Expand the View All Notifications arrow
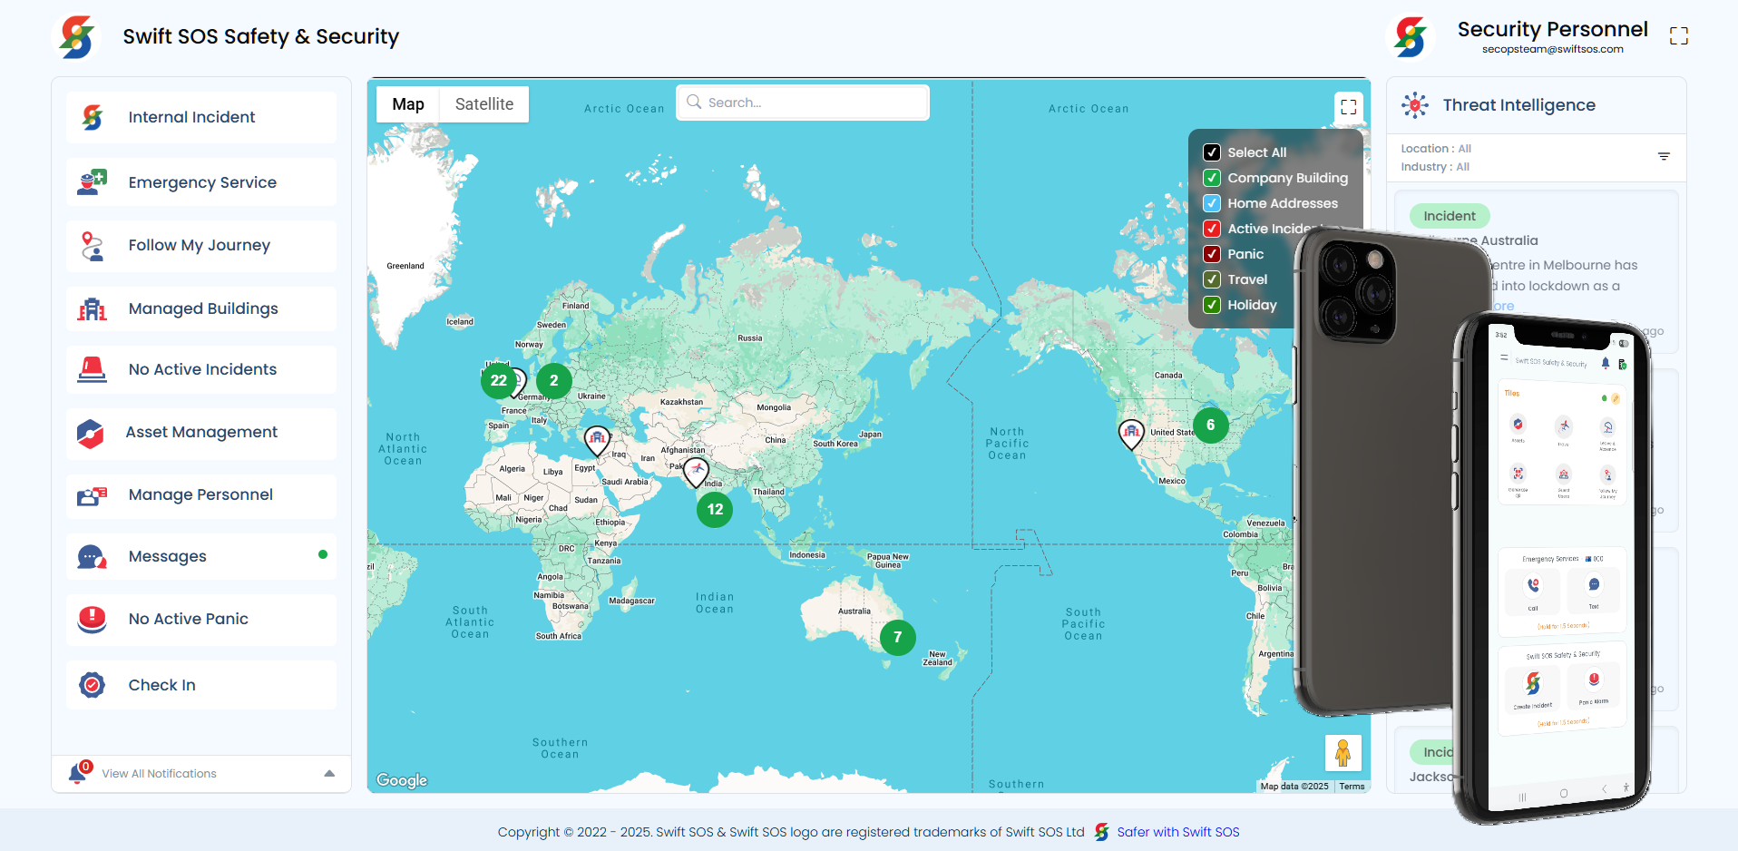 tap(329, 774)
